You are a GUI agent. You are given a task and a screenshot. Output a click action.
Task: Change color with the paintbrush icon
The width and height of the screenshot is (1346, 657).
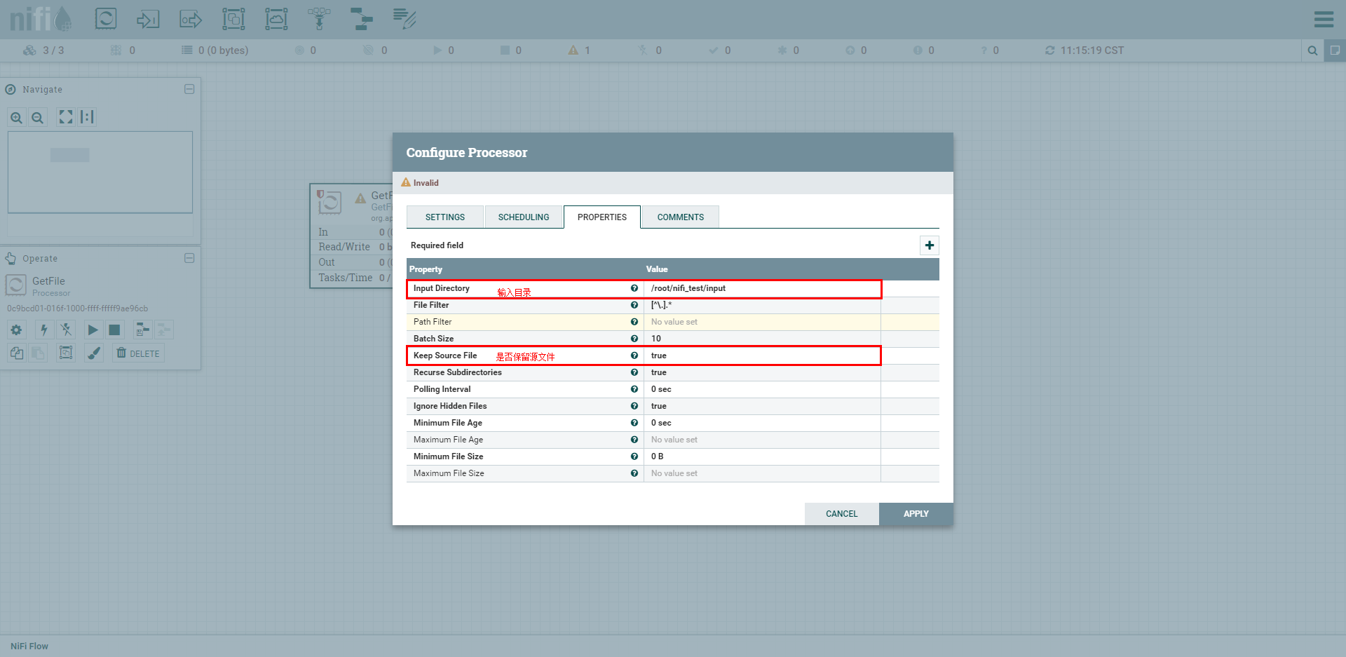94,353
